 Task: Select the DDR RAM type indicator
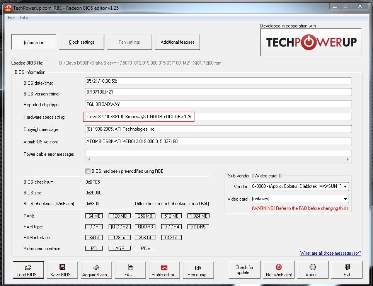94,227
